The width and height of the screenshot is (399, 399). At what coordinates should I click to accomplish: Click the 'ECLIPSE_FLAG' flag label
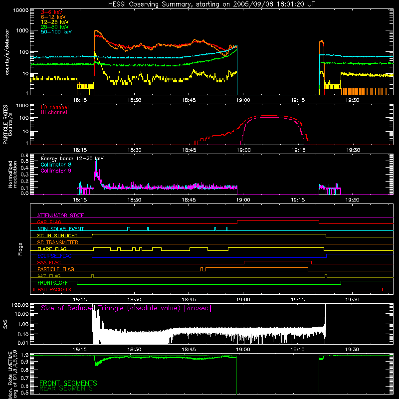click(x=54, y=256)
